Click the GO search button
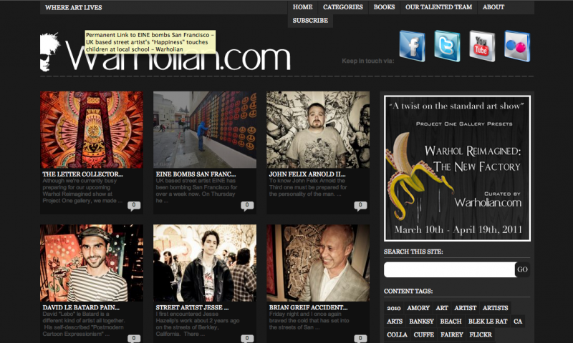This screenshot has height=343, width=573. [522, 269]
